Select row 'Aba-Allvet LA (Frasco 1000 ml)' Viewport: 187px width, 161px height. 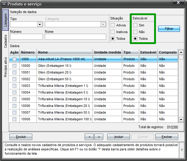(x=94, y=59)
